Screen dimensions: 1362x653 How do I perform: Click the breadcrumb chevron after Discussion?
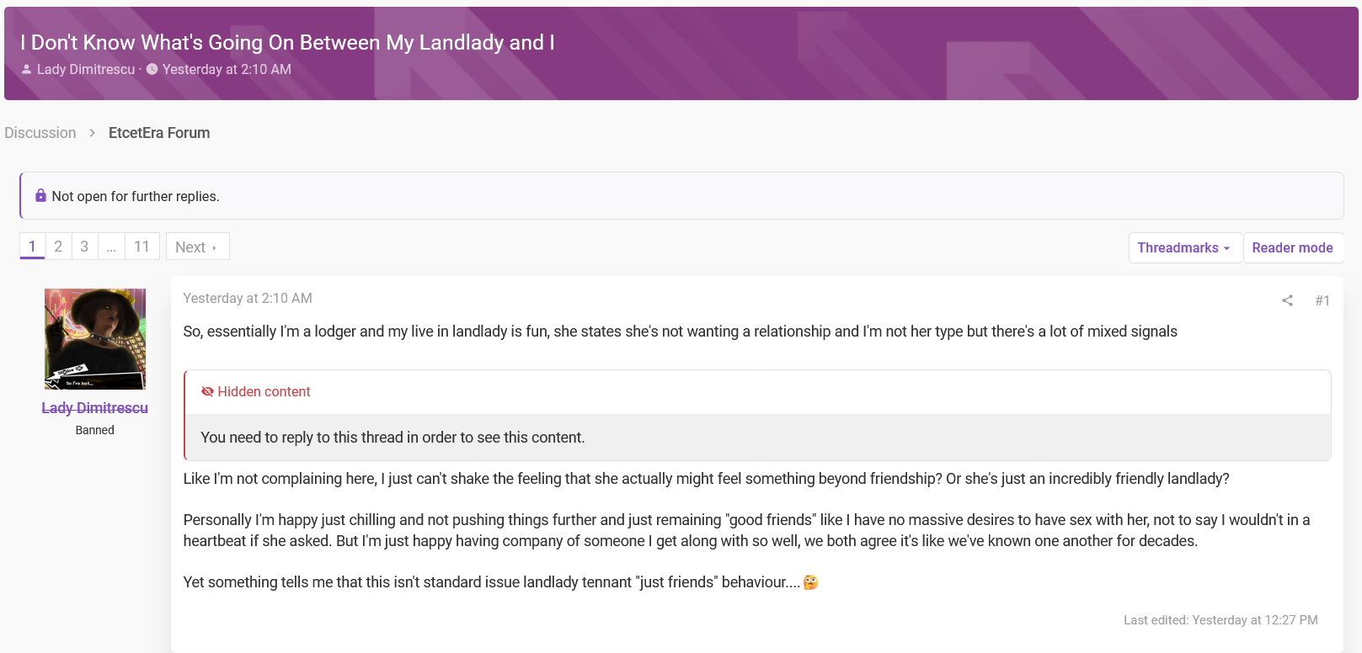[x=93, y=133]
